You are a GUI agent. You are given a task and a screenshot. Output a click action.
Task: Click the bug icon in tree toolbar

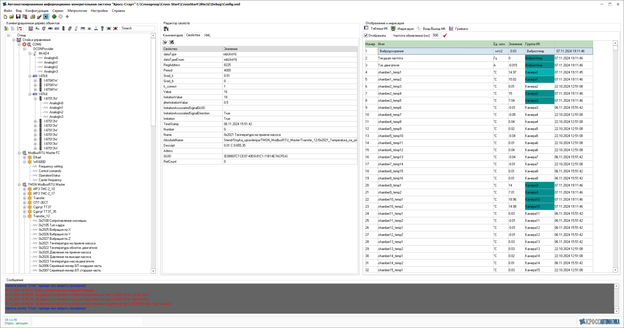click(109, 28)
